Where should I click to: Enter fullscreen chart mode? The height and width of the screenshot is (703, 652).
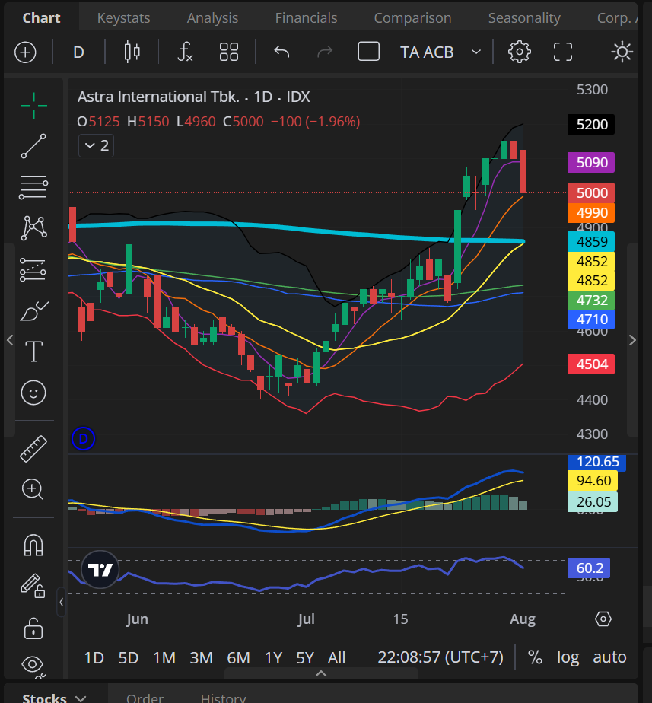point(563,52)
